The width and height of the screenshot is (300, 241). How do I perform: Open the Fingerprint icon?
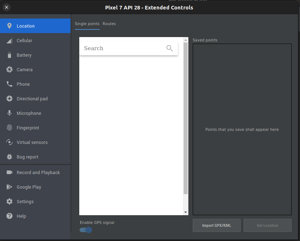(9, 128)
